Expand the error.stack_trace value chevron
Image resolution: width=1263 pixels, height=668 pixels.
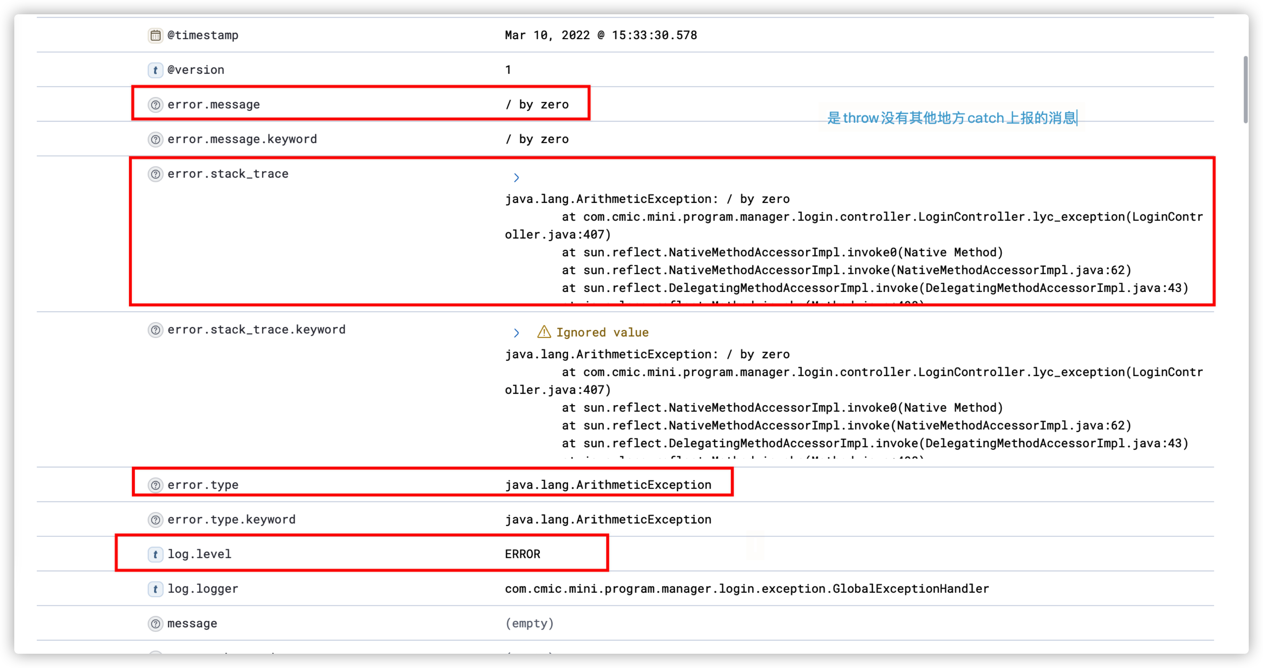tap(516, 177)
